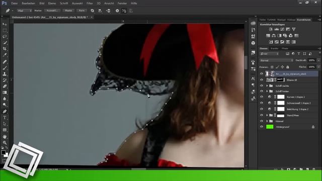This screenshot has width=322, height=181.
Task: Open the Filter menu
Action: [x=90, y=4]
